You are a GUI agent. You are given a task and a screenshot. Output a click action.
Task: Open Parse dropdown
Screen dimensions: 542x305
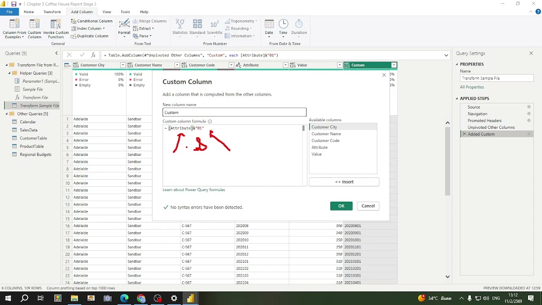[142, 36]
